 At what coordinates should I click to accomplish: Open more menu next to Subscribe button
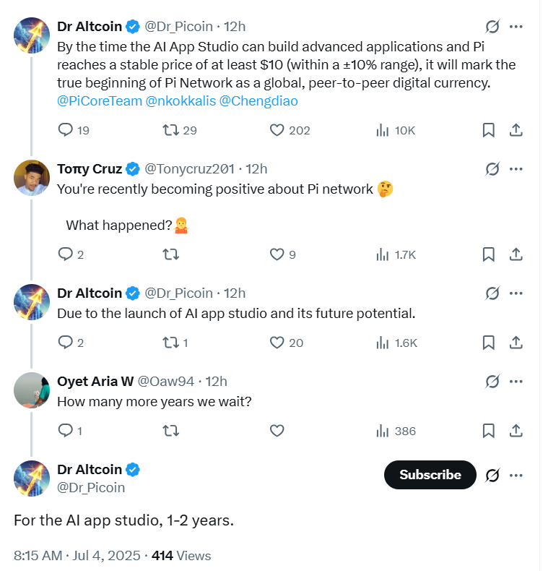[x=516, y=475]
